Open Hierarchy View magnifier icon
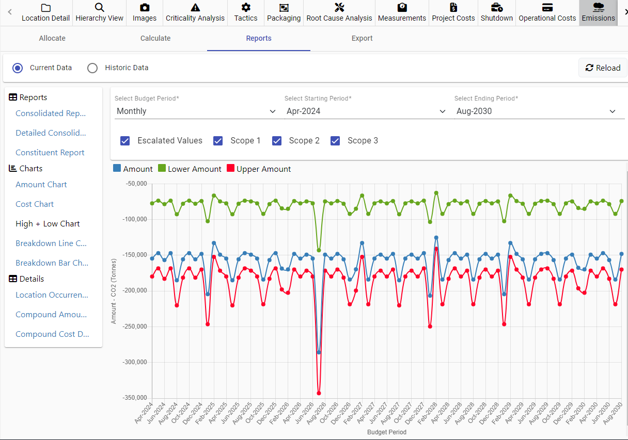This screenshot has height=440, width=628. click(x=100, y=7)
